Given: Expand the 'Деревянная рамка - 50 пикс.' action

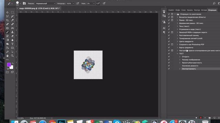Looking at the screenshot, I should (177, 23).
